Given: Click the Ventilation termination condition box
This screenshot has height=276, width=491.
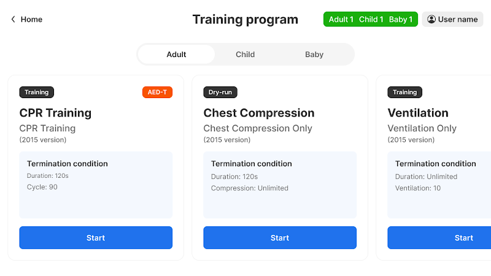Looking at the screenshot, I should click(439, 185).
